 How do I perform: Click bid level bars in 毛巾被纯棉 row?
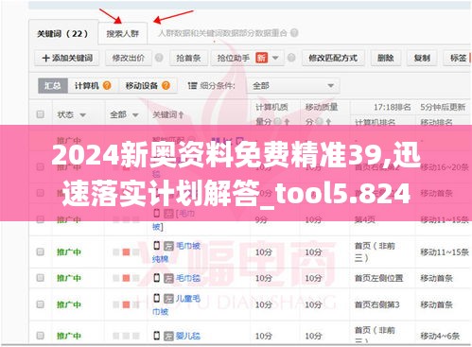[x=126, y=252]
